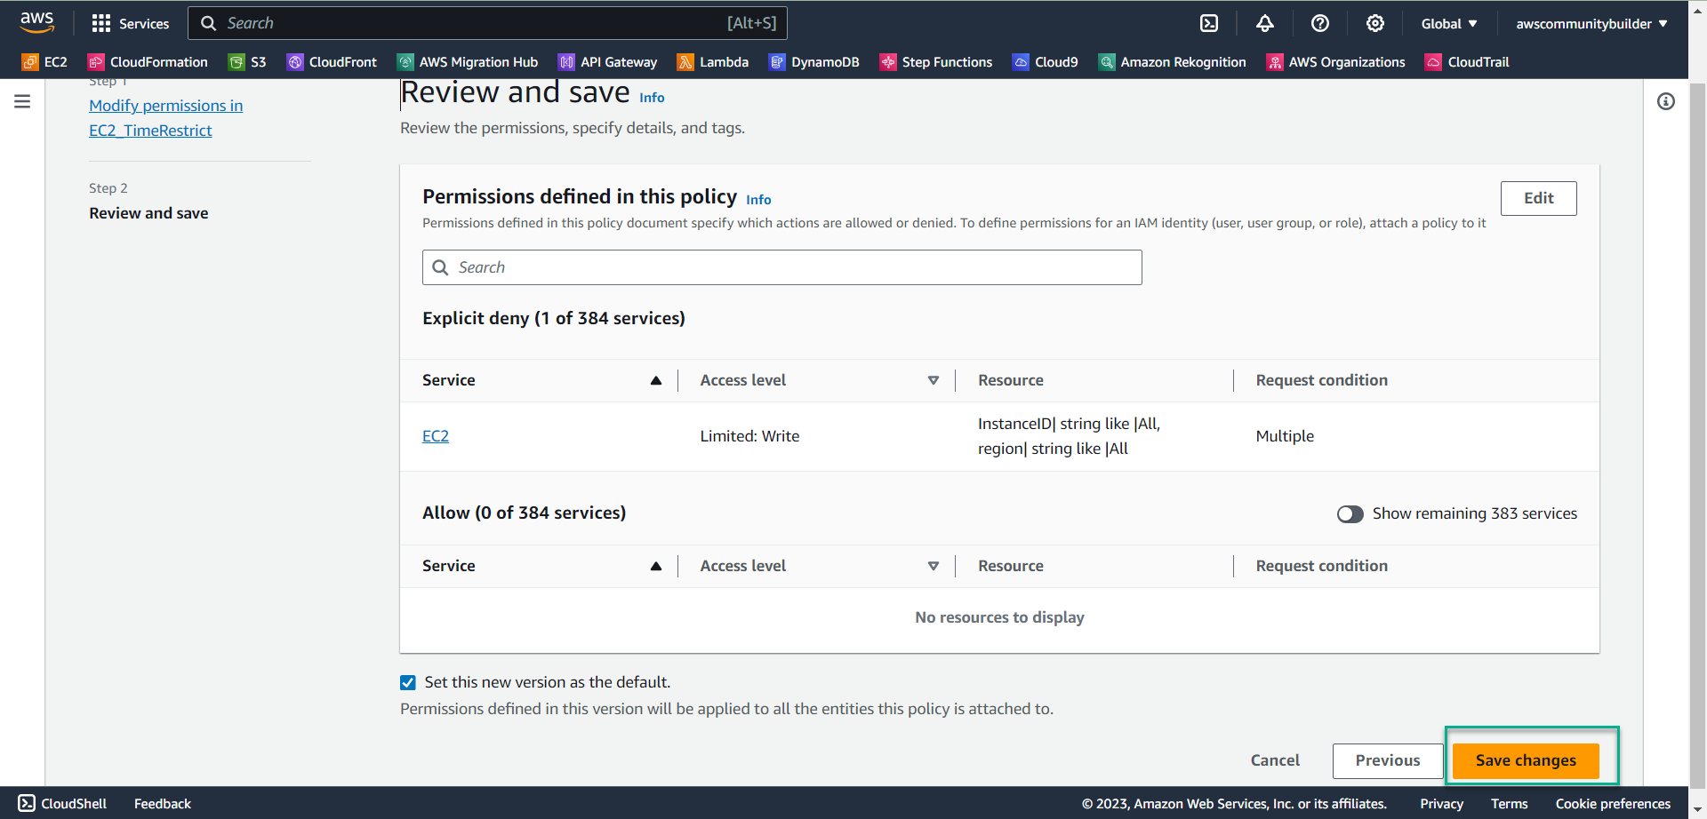Screen dimensions: 1707x819
Task: Open Step Functions favorite shortcut
Action: tap(936, 62)
